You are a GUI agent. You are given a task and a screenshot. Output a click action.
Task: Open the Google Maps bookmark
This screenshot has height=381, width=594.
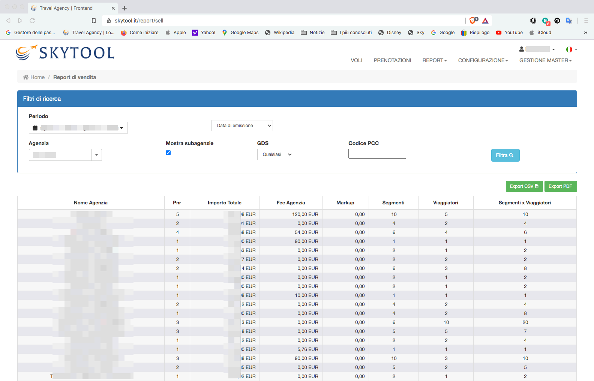pyautogui.click(x=240, y=33)
